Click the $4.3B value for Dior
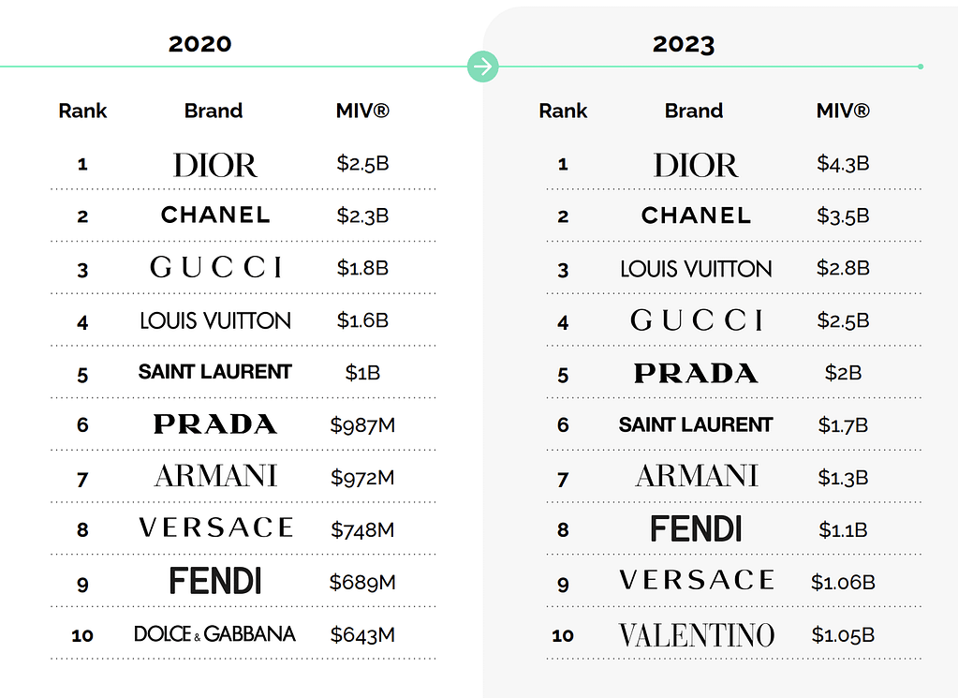 (843, 163)
